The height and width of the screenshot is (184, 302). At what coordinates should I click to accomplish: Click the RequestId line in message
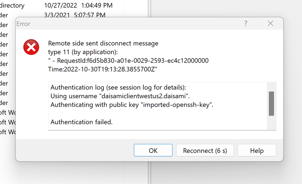(128, 61)
